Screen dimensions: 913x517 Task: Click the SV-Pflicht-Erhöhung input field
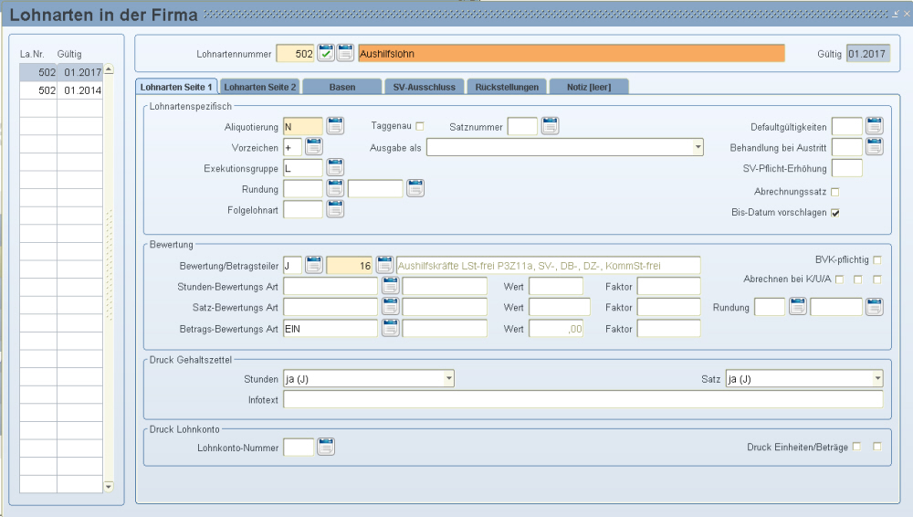click(x=847, y=168)
